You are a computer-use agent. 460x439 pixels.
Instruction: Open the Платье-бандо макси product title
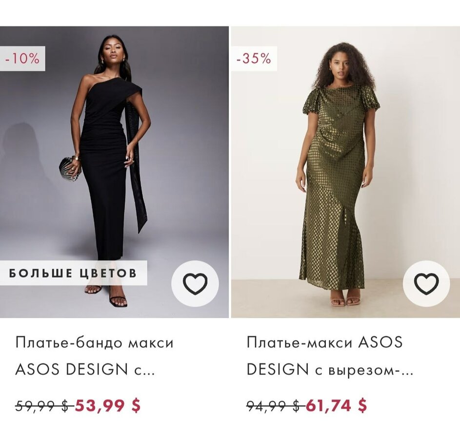click(x=94, y=342)
